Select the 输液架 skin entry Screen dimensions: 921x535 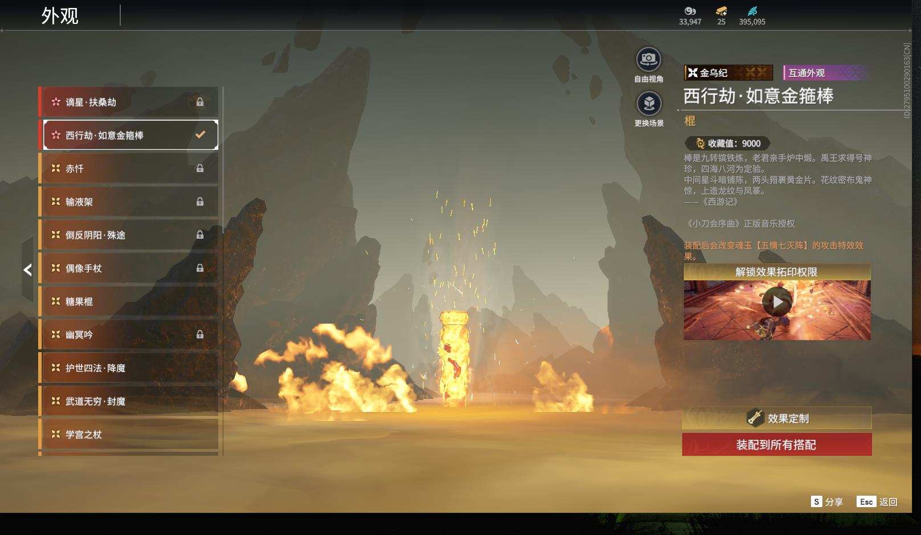click(128, 202)
